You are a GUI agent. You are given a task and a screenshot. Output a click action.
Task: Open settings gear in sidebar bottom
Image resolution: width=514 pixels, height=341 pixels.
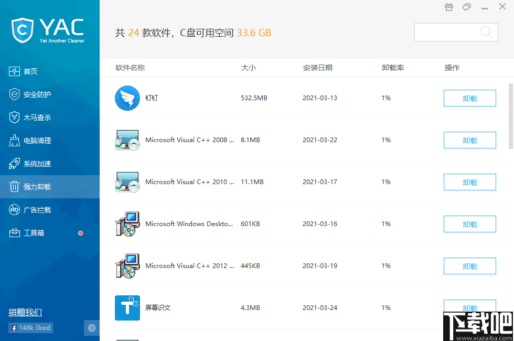click(92, 328)
